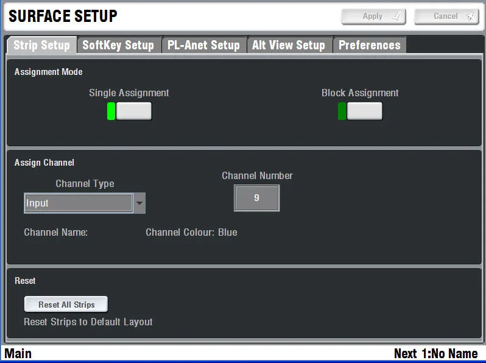Switch to the Strip Setup tab
Image resolution: width=486 pixels, height=363 pixels.
click(x=42, y=45)
